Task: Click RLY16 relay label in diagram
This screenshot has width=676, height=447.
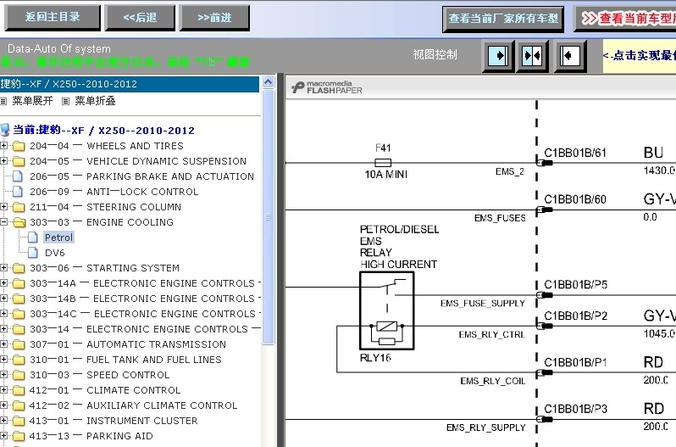Action: coord(375,358)
